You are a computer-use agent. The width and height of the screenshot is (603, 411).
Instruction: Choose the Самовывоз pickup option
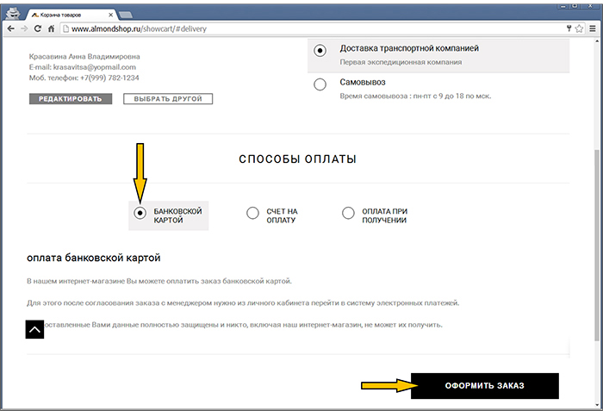point(320,84)
